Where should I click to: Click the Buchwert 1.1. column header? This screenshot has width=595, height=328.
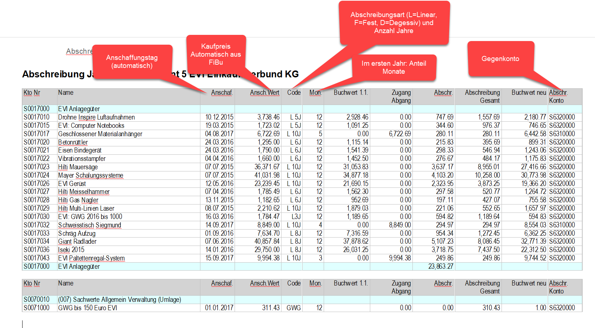tap(351, 93)
